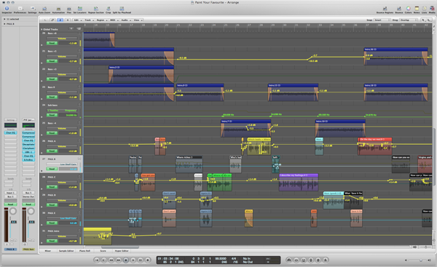Switch to the Mixer tab

(48, 251)
